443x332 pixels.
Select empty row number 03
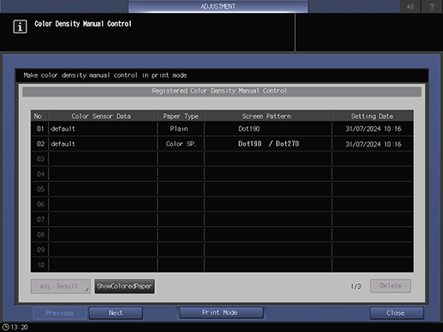pyautogui.click(x=222, y=159)
